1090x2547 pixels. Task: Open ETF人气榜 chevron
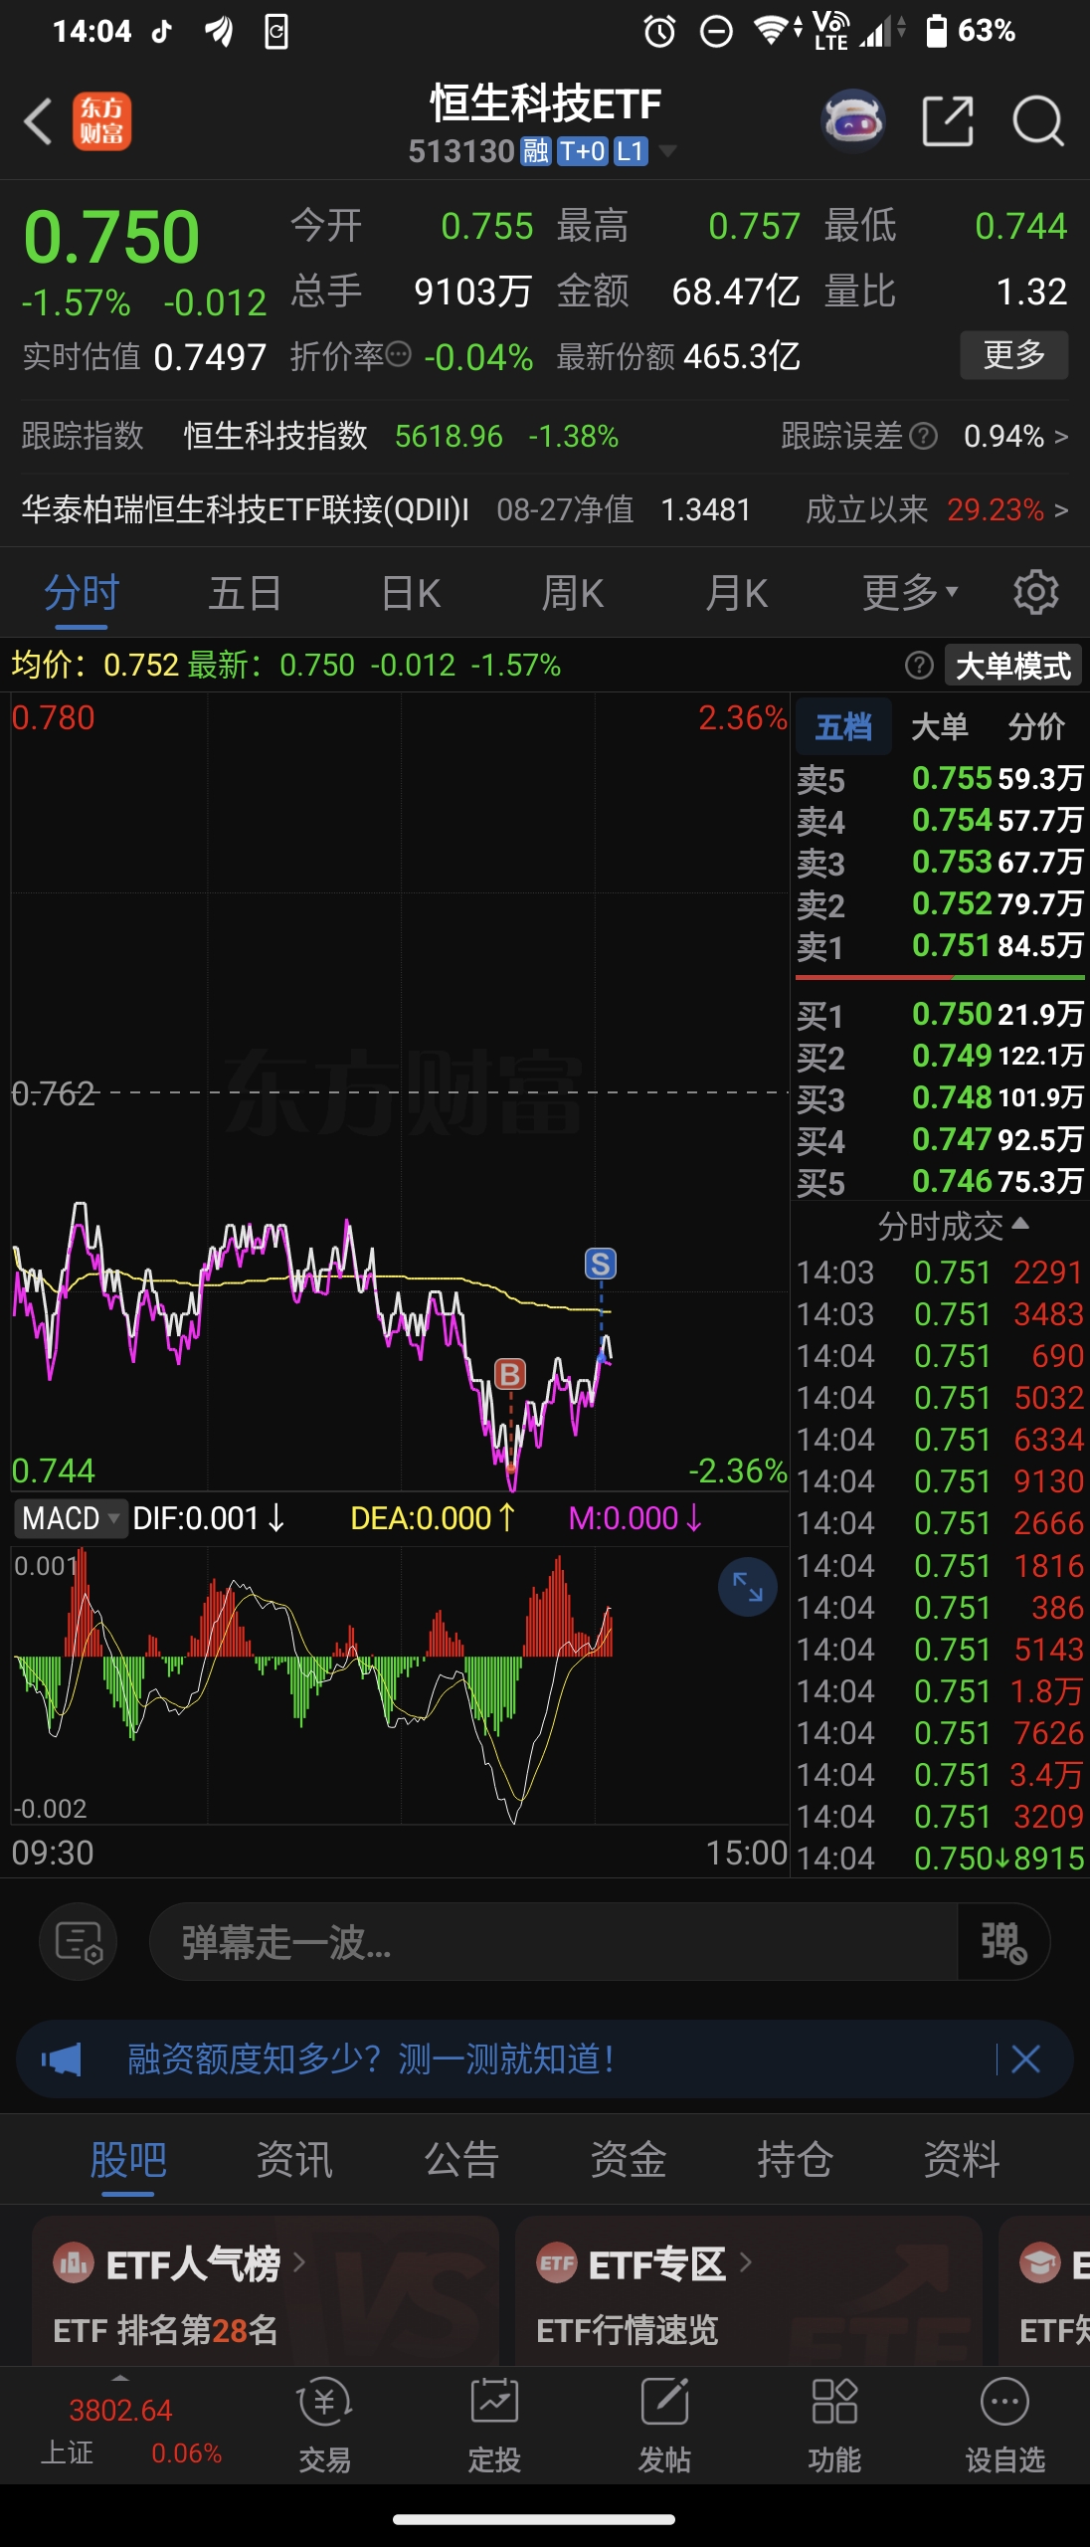(298, 2262)
